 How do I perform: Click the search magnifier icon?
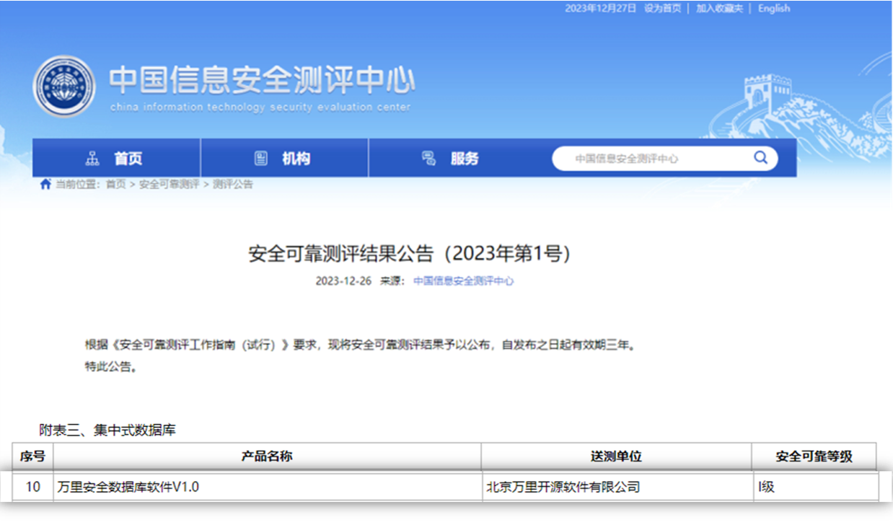pyautogui.click(x=760, y=158)
